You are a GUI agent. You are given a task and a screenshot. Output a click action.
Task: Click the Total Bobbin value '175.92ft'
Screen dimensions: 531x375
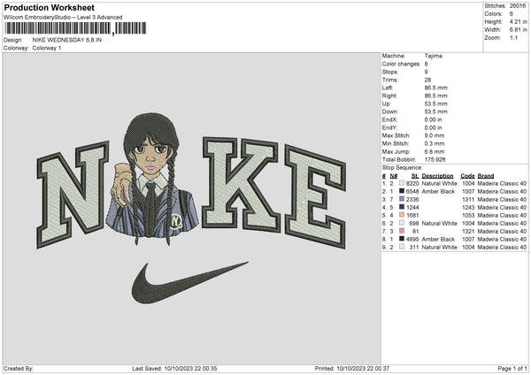pyautogui.click(x=435, y=159)
